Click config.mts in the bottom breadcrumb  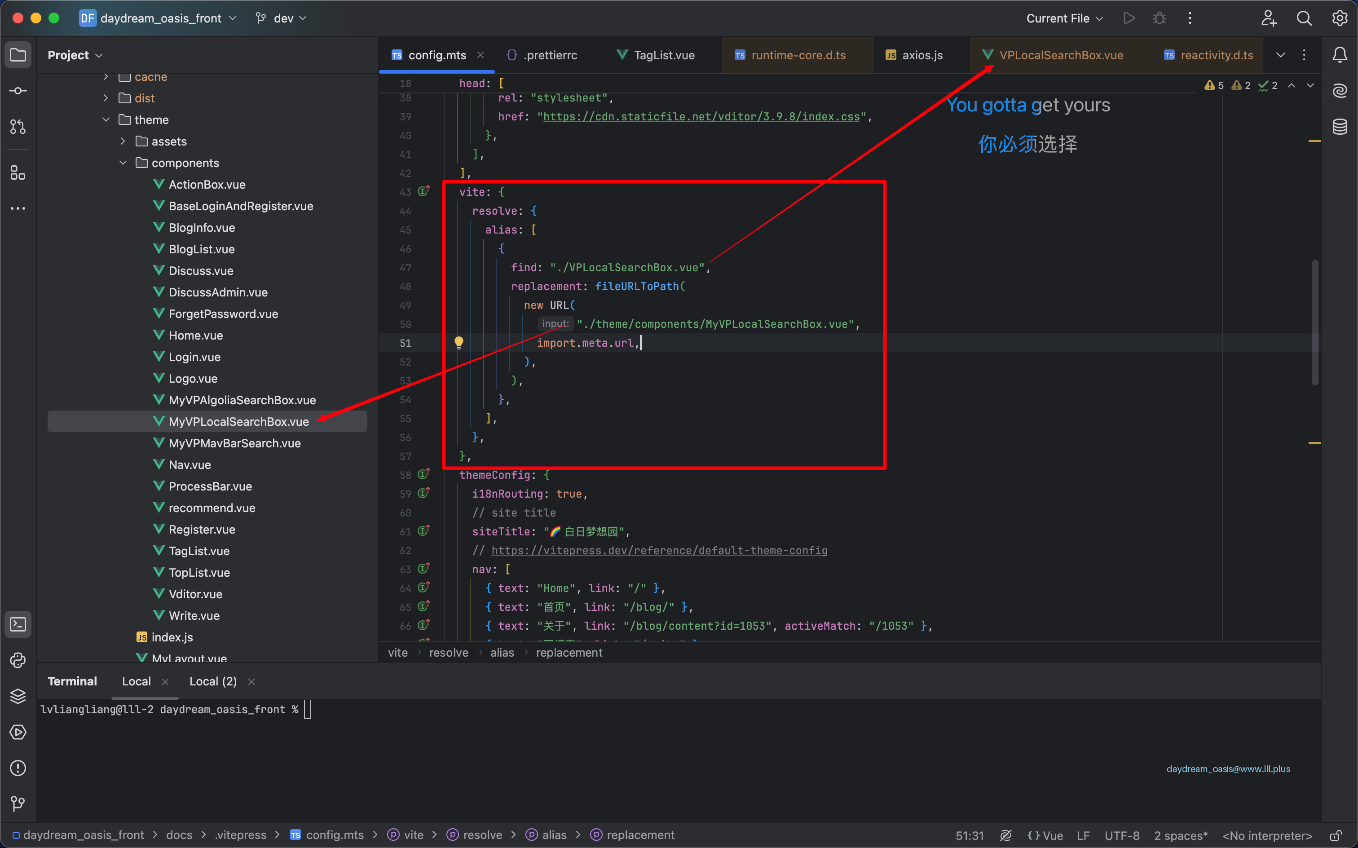pyautogui.click(x=326, y=835)
